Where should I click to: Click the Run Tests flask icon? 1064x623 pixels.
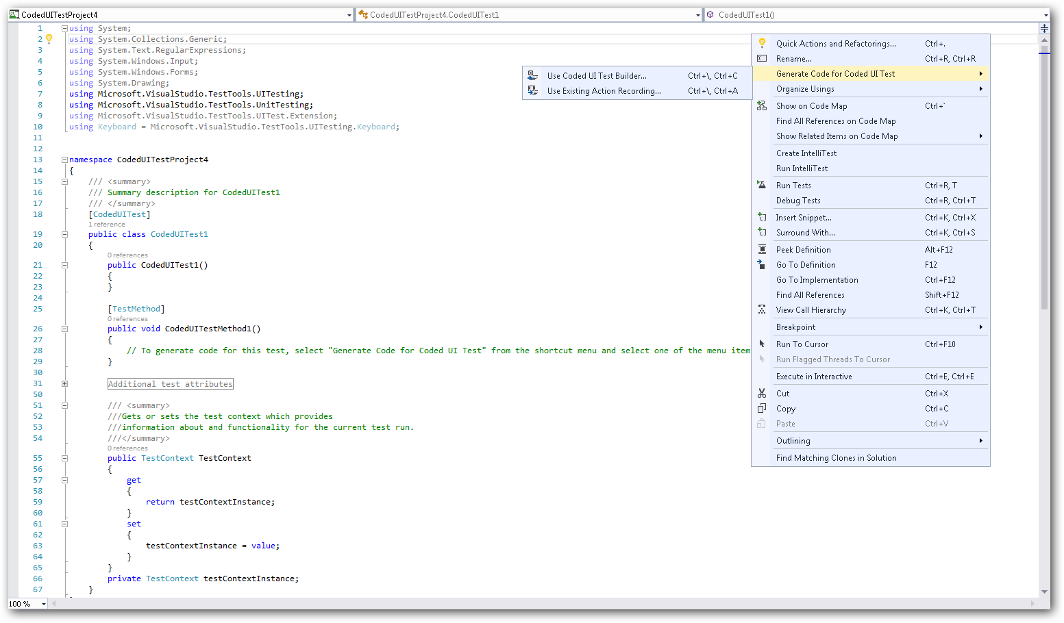(x=762, y=185)
